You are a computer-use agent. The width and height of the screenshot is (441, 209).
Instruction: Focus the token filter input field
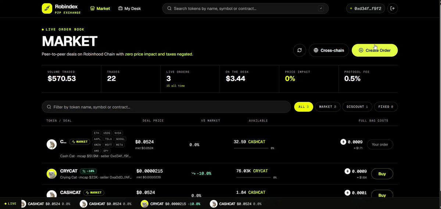(166, 107)
